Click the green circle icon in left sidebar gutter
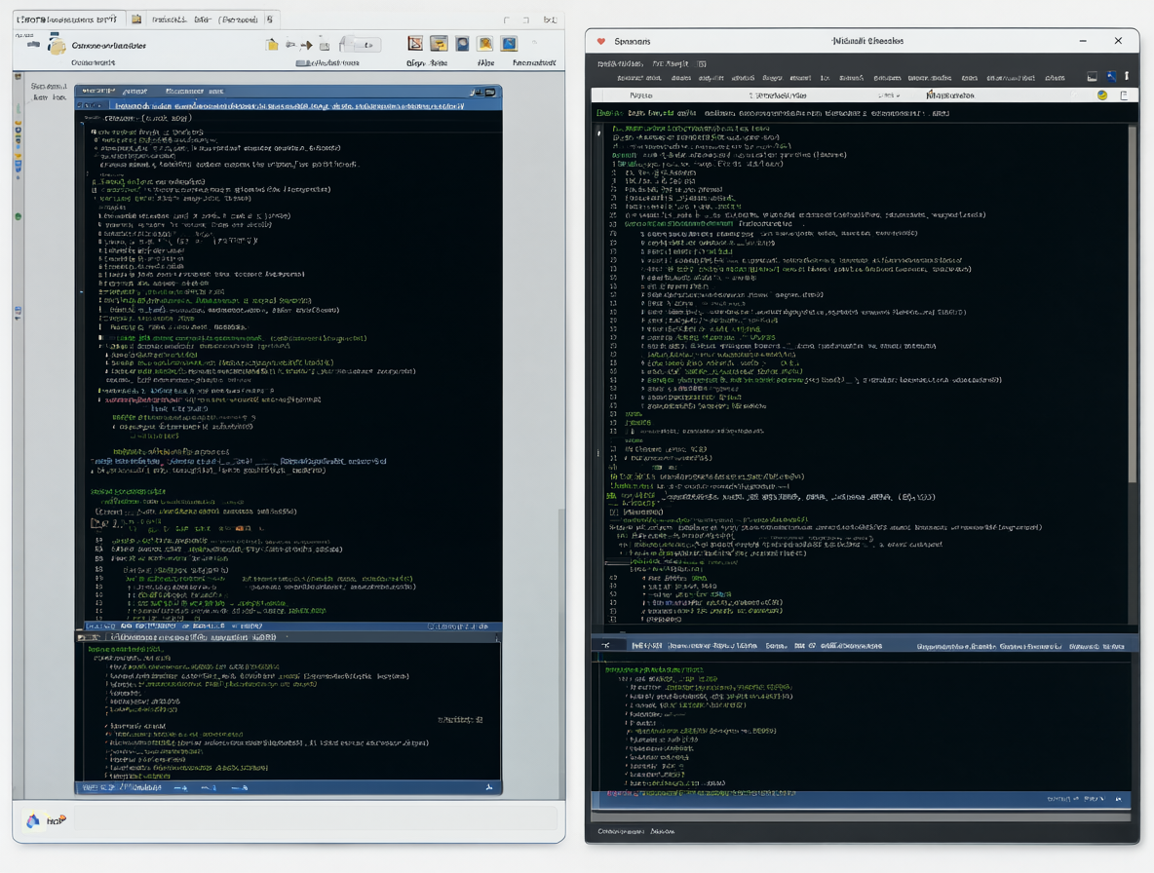 point(19,217)
